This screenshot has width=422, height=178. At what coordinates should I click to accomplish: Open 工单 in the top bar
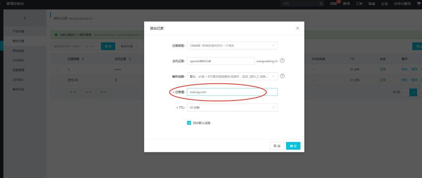coord(359,4)
